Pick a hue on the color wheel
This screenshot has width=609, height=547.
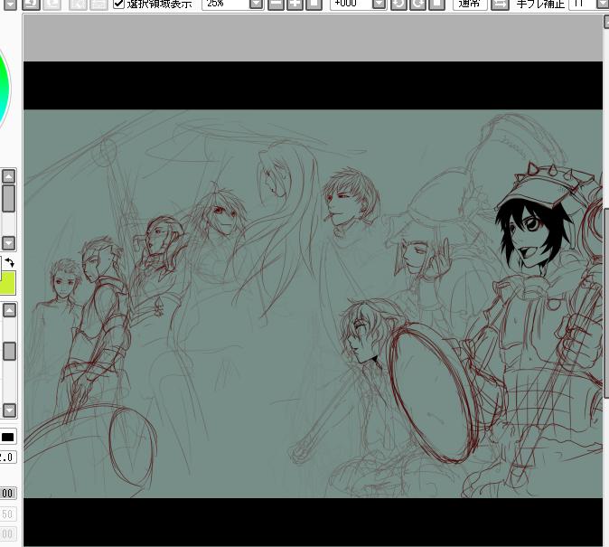coord(5,90)
